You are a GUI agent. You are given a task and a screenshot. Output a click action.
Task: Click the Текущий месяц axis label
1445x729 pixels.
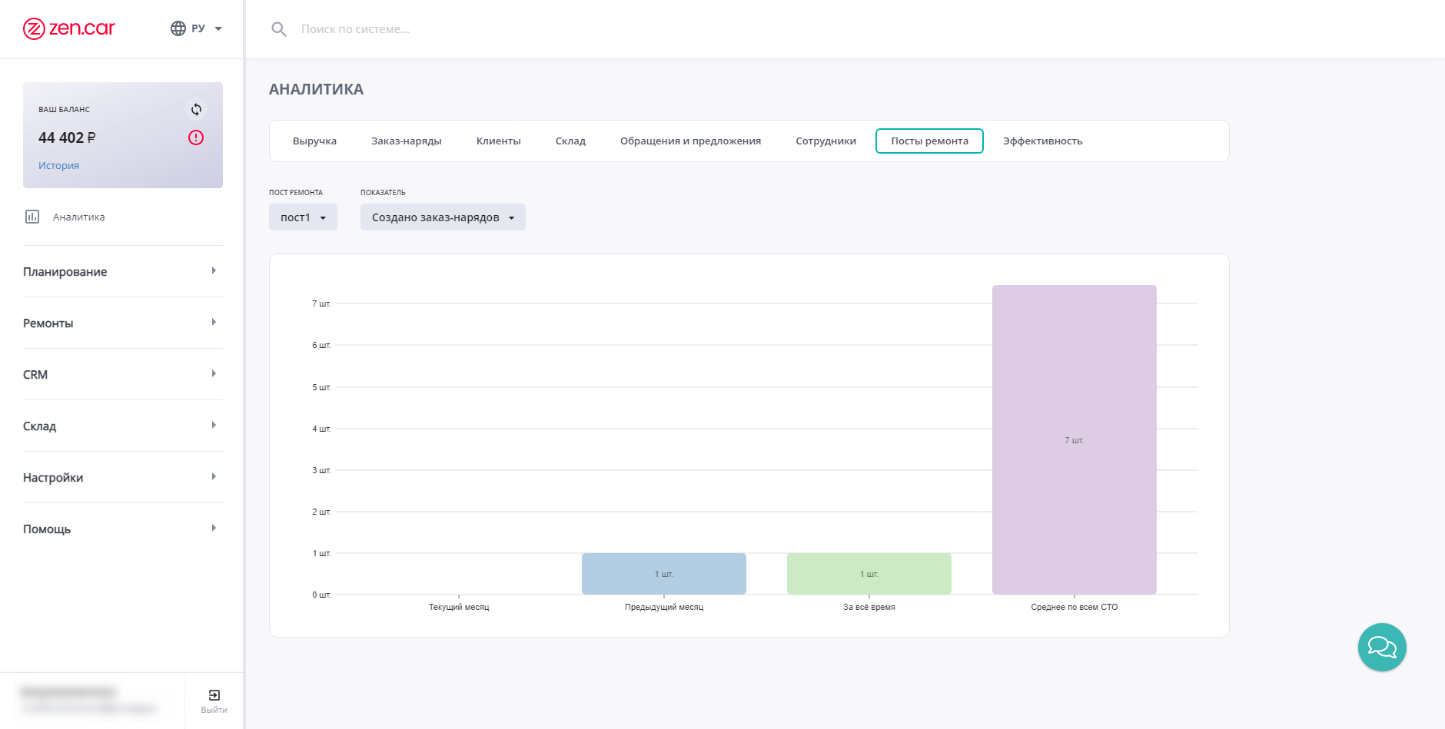[x=459, y=607]
